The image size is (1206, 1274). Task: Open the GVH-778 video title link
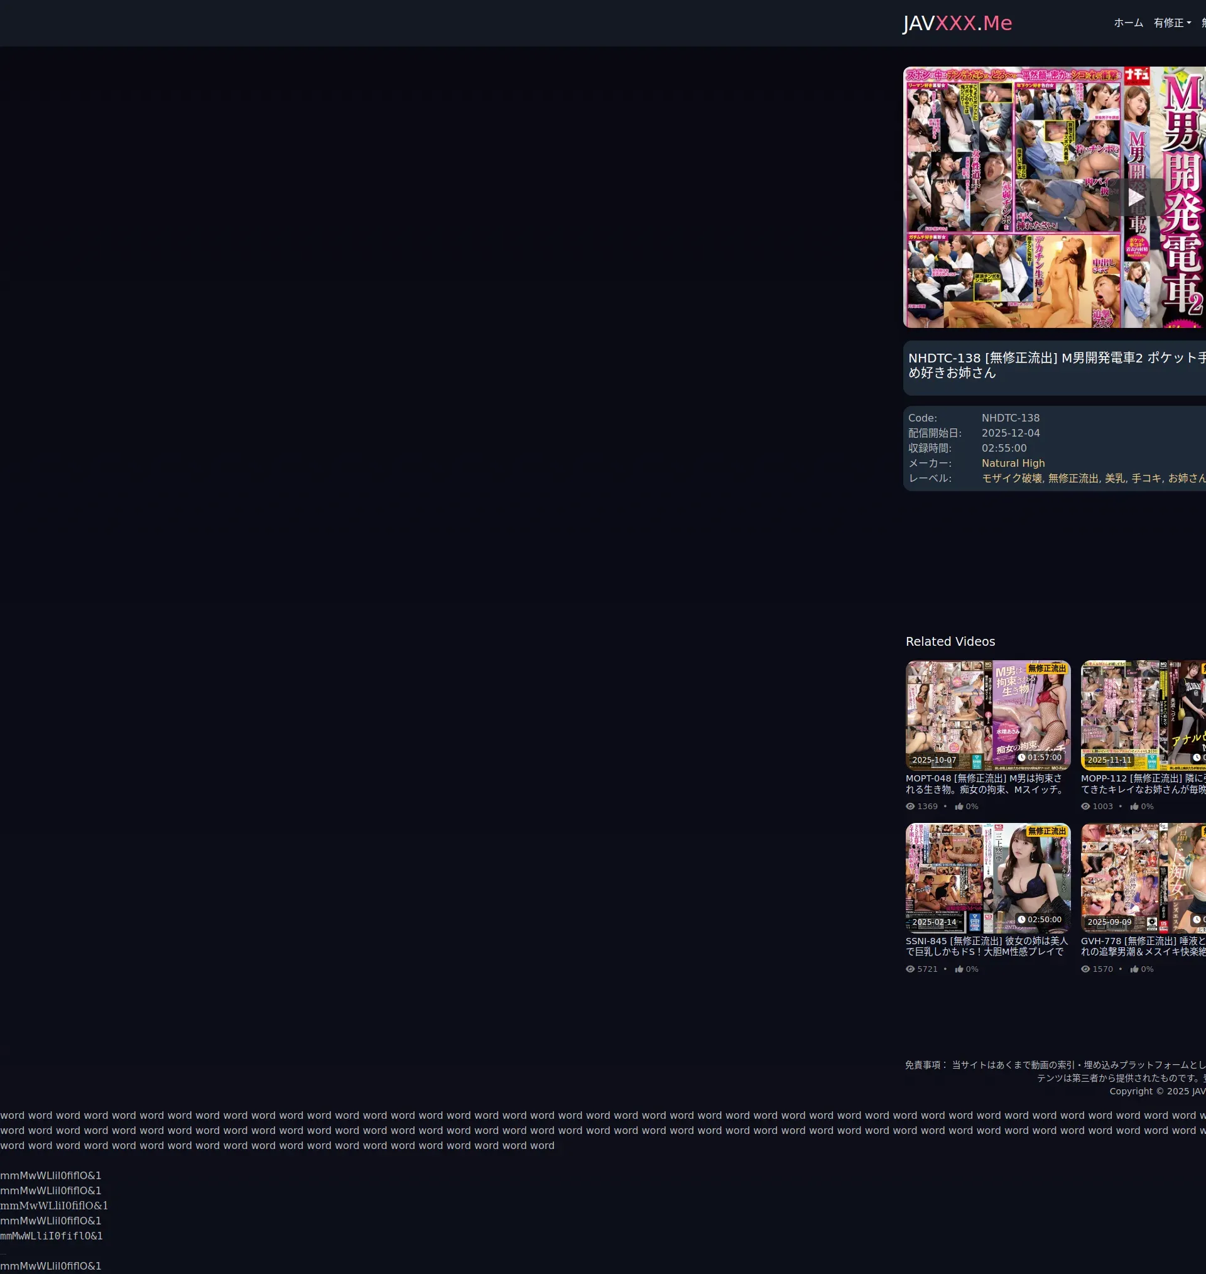1143,946
